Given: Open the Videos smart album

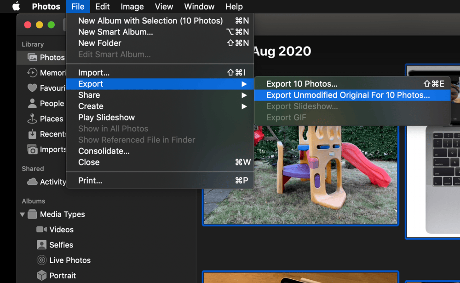Looking at the screenshot, I should point(43,230).
